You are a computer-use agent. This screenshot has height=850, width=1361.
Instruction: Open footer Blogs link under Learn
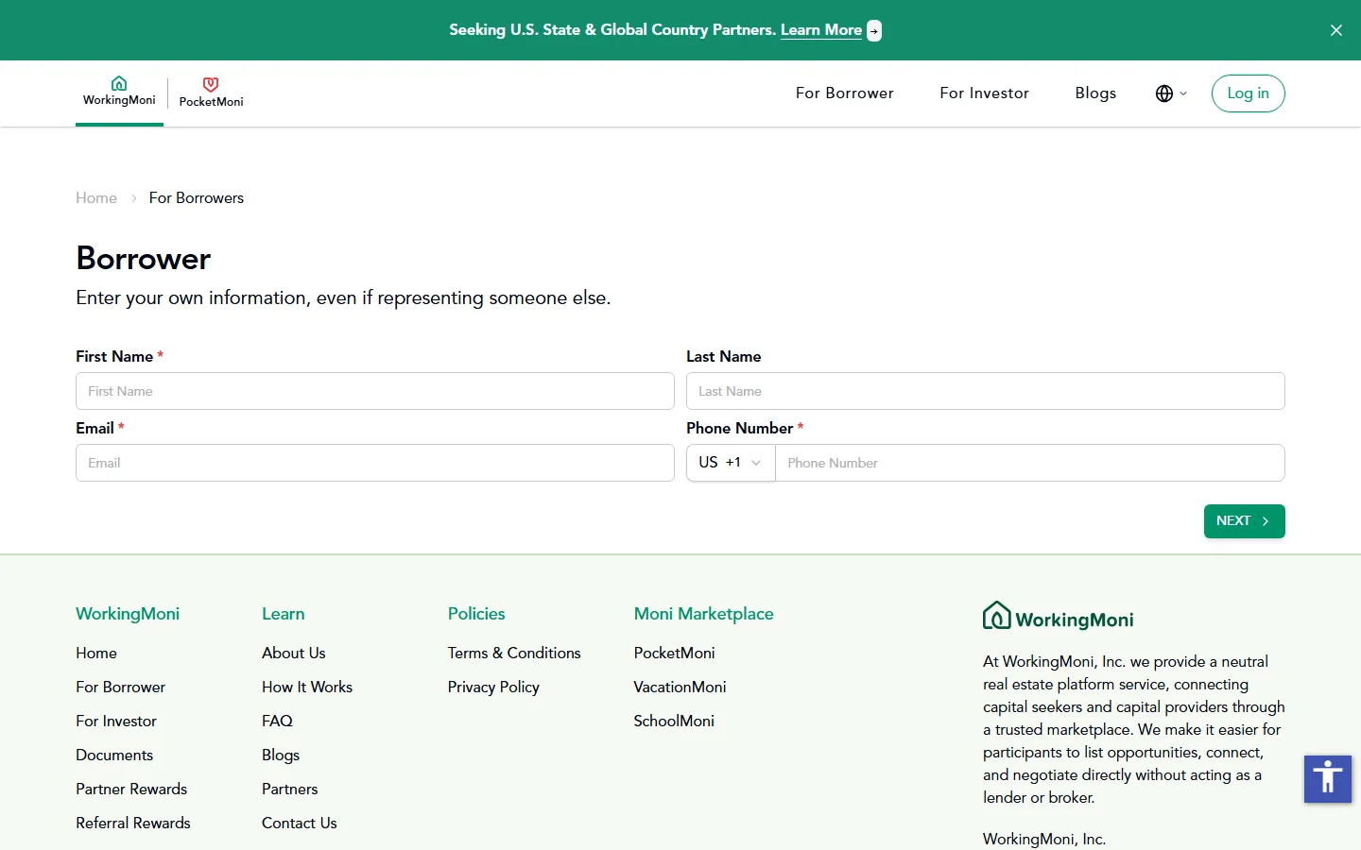281,755
